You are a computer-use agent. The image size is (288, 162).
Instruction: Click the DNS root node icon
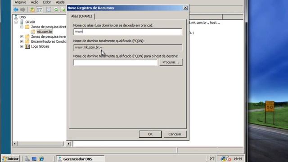click(16, 17)
